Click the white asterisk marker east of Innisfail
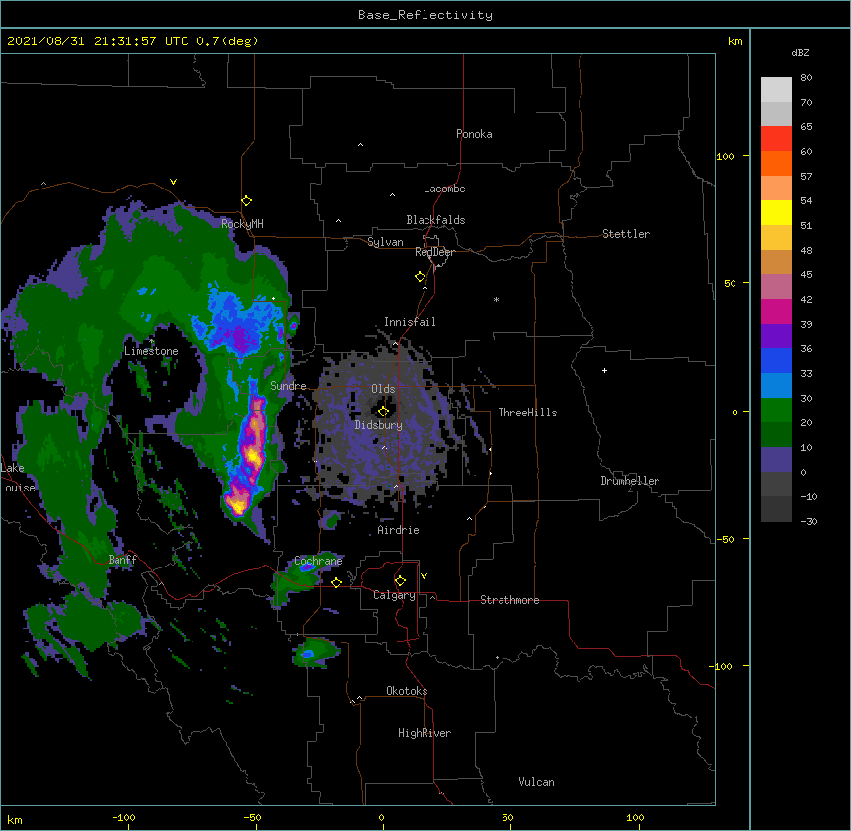 point(496,299)
